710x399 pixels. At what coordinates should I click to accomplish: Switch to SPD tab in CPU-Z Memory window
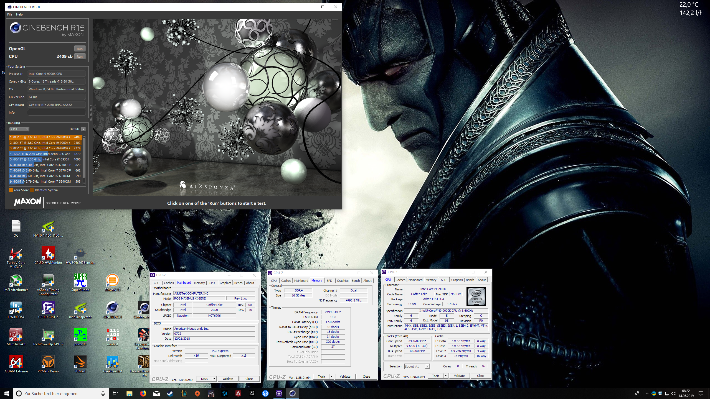pyautogui.click(x=329, y=281)
